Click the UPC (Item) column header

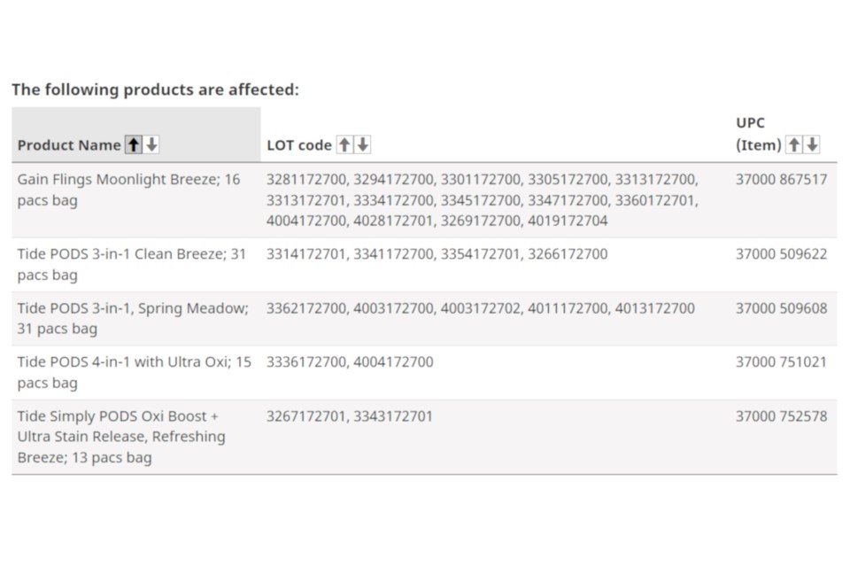(759, 134)
